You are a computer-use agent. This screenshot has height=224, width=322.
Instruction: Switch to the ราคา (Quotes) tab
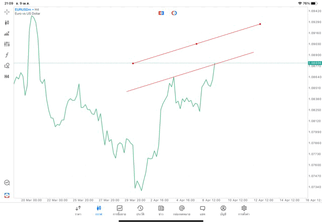(78, 210)
